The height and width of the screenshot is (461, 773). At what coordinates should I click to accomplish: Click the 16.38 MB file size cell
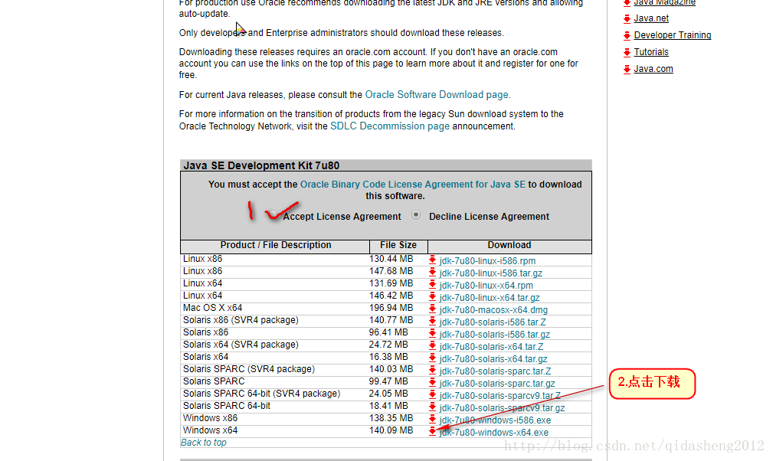coord(388,357)
